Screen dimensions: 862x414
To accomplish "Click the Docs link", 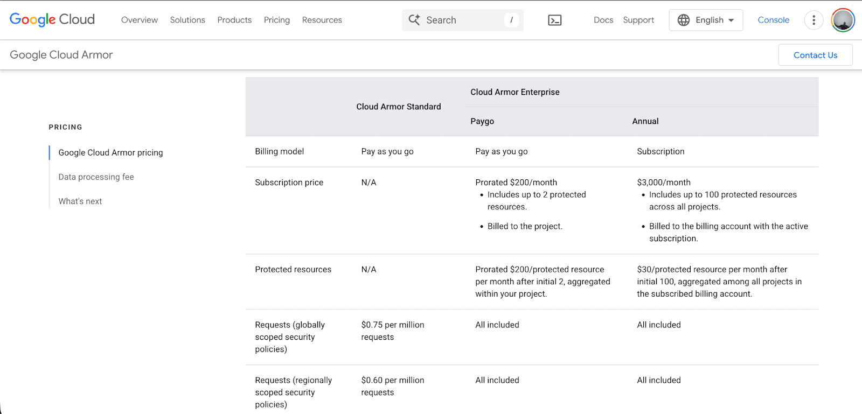I will pos(603,20).
